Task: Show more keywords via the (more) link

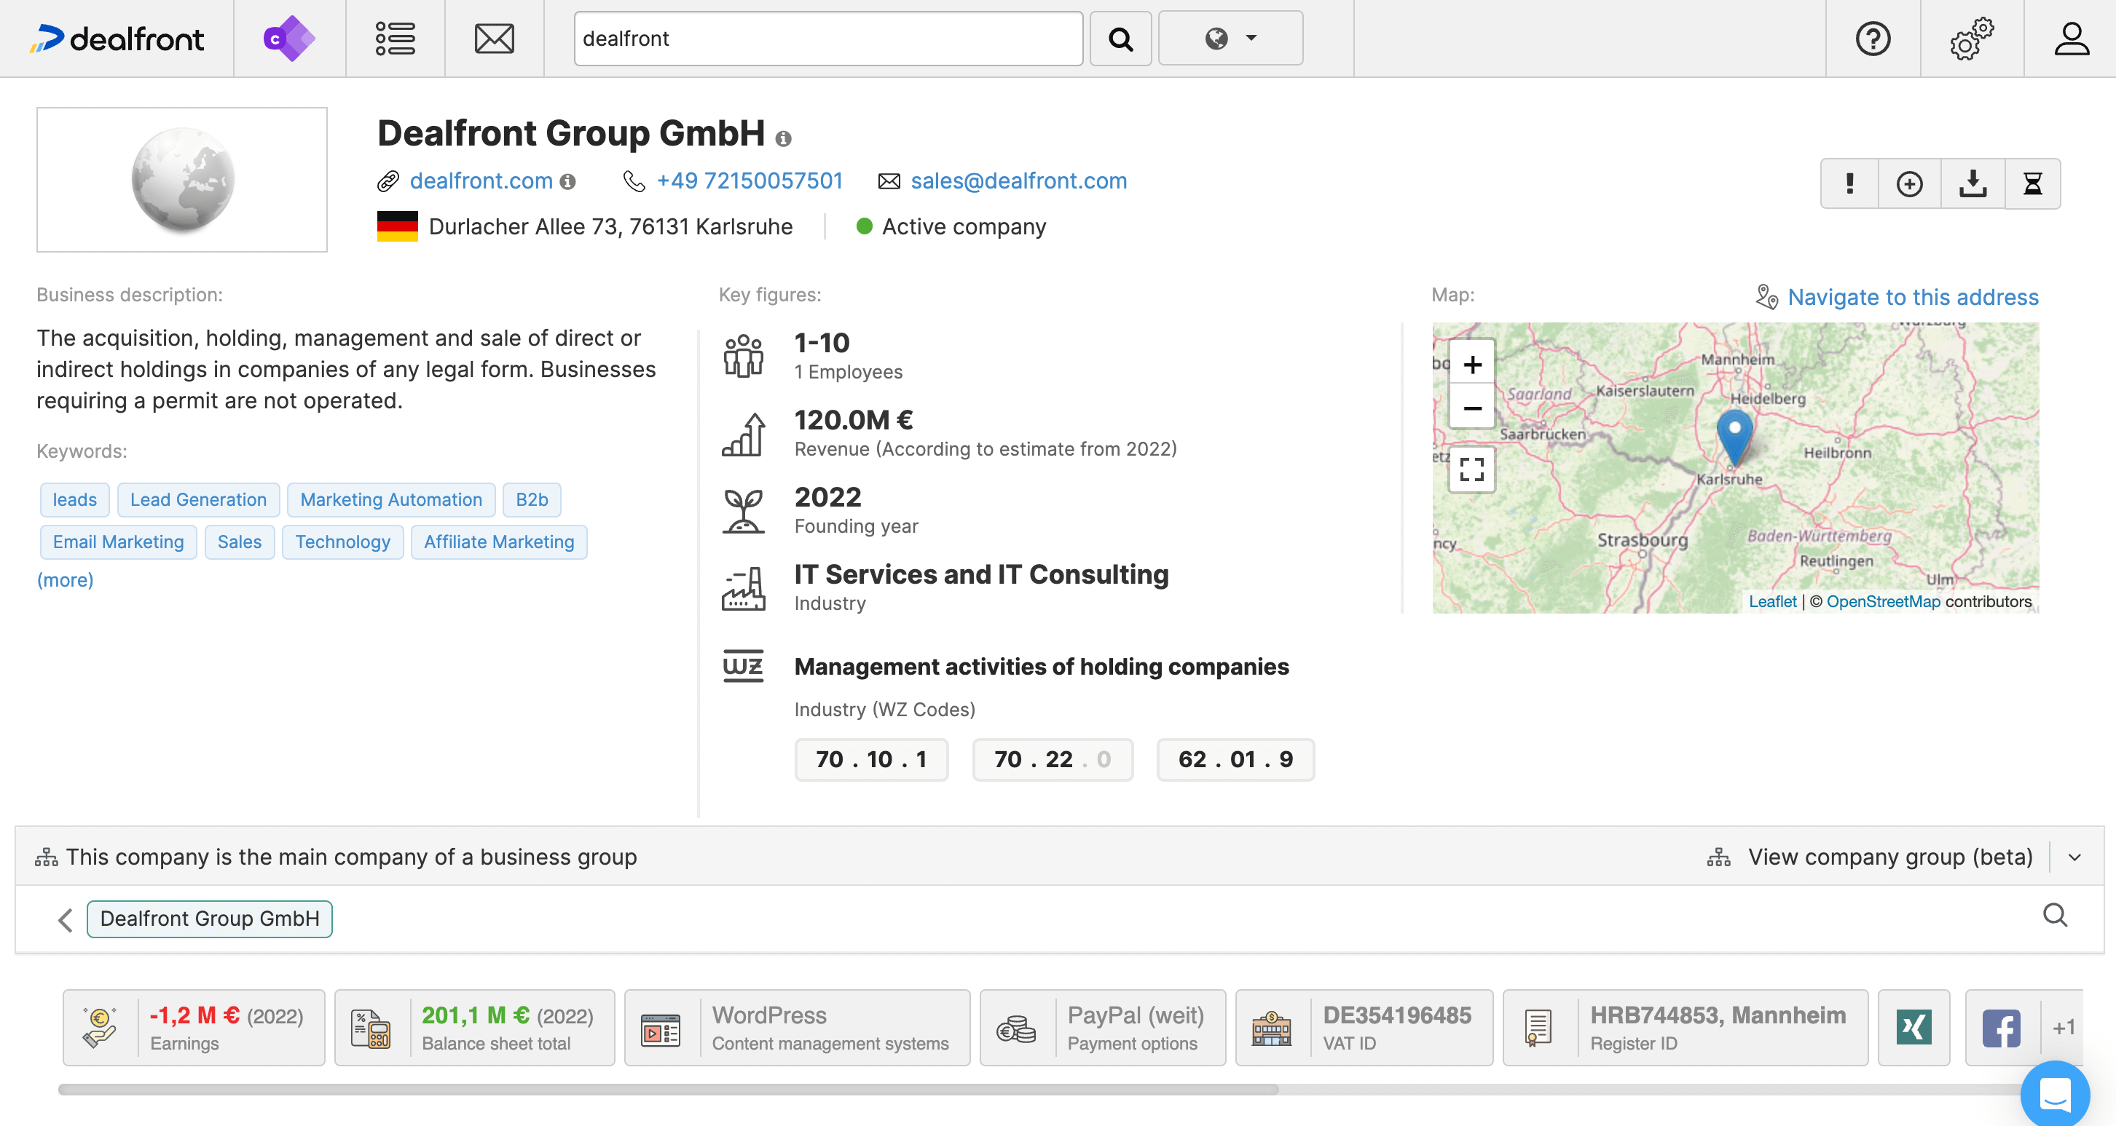Action: point(65,579)
